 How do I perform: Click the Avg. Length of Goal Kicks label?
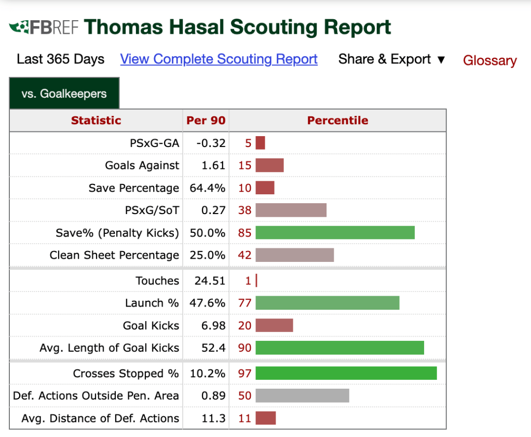point(109,348)
